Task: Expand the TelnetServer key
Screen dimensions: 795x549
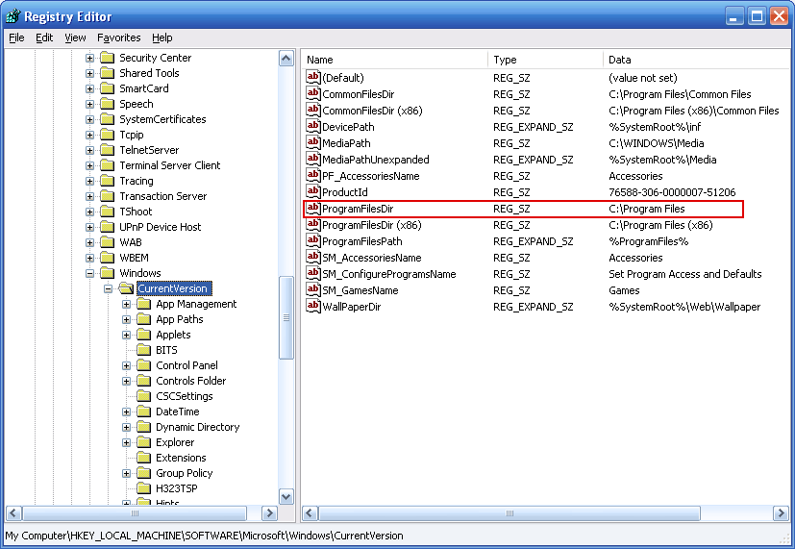Action: point(89,150)
